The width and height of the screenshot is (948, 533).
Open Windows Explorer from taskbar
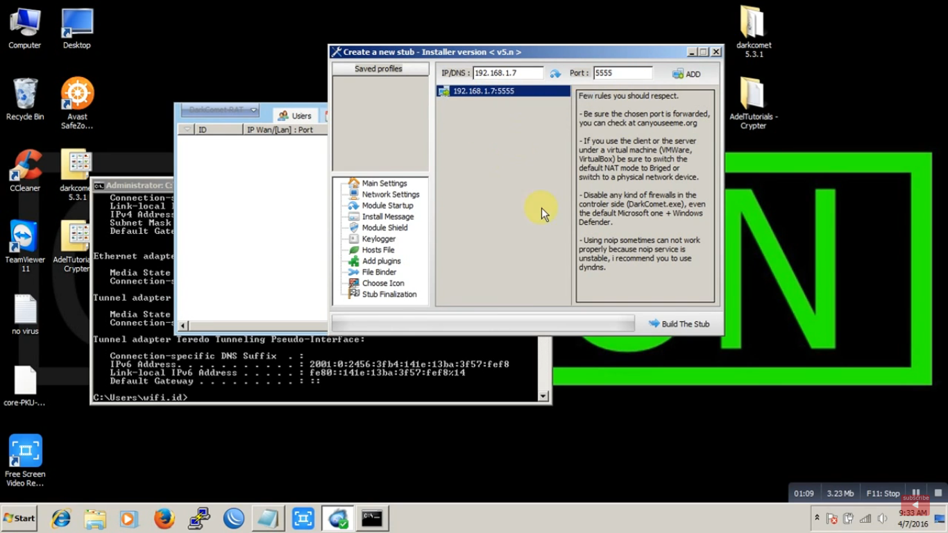coord(95,518)
